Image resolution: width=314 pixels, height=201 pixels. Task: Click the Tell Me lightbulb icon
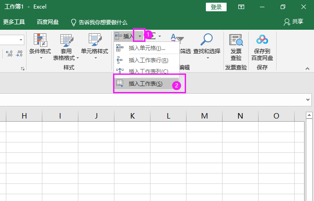coord(73,23)
